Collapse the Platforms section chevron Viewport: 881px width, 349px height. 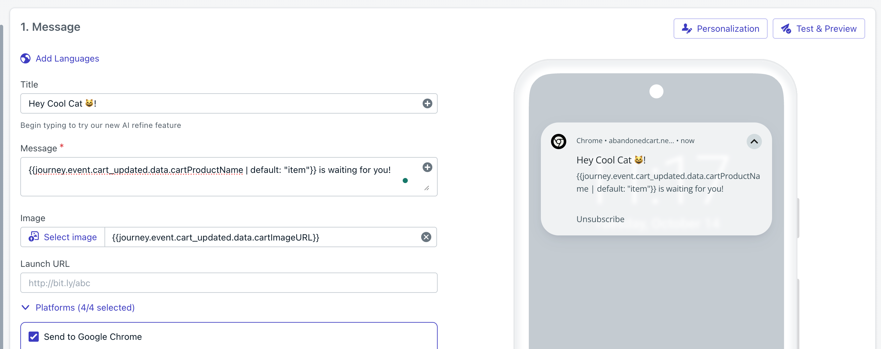(25, 307)
